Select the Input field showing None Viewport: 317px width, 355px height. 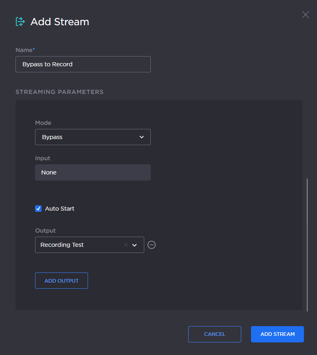92,172
